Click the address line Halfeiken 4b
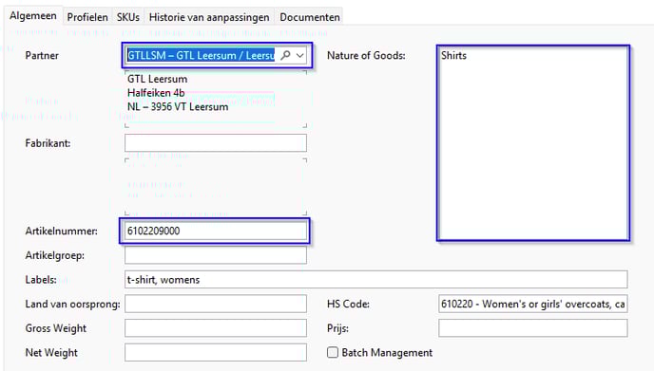The width and height of the screenshot is (654, 371). pyautogui.click(x=156, y=93)
